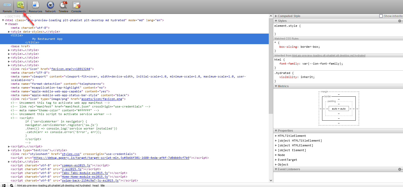Switch to the Network panel
This screenshot has width=403, height=187.
point(50,7)
